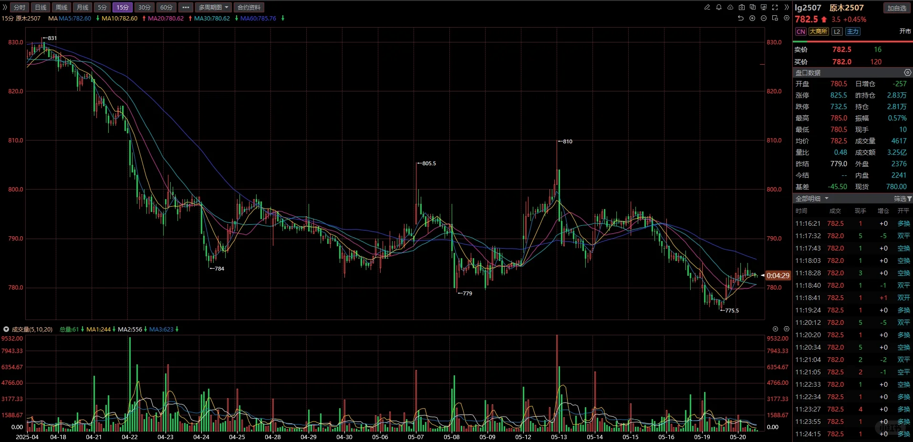Enter fullscreen chart mode
The image size is (913, 442).
(775, 7)
